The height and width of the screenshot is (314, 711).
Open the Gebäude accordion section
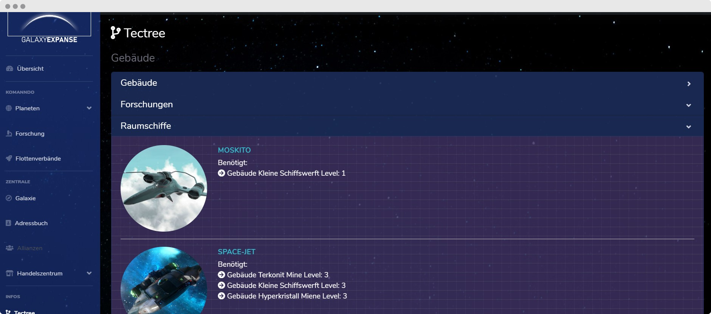tap(407, 83)
